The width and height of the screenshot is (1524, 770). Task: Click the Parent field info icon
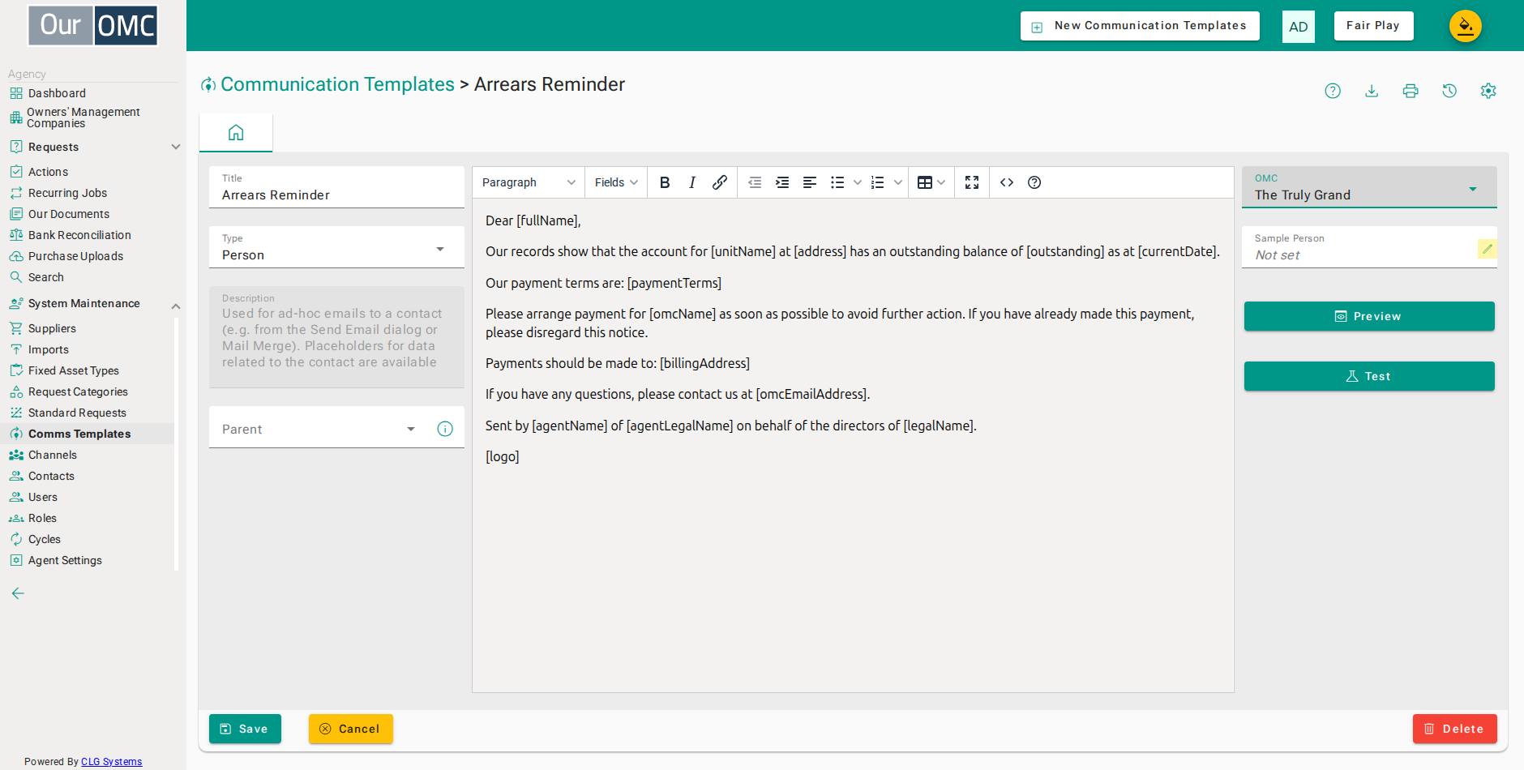[x=445, y=429]
